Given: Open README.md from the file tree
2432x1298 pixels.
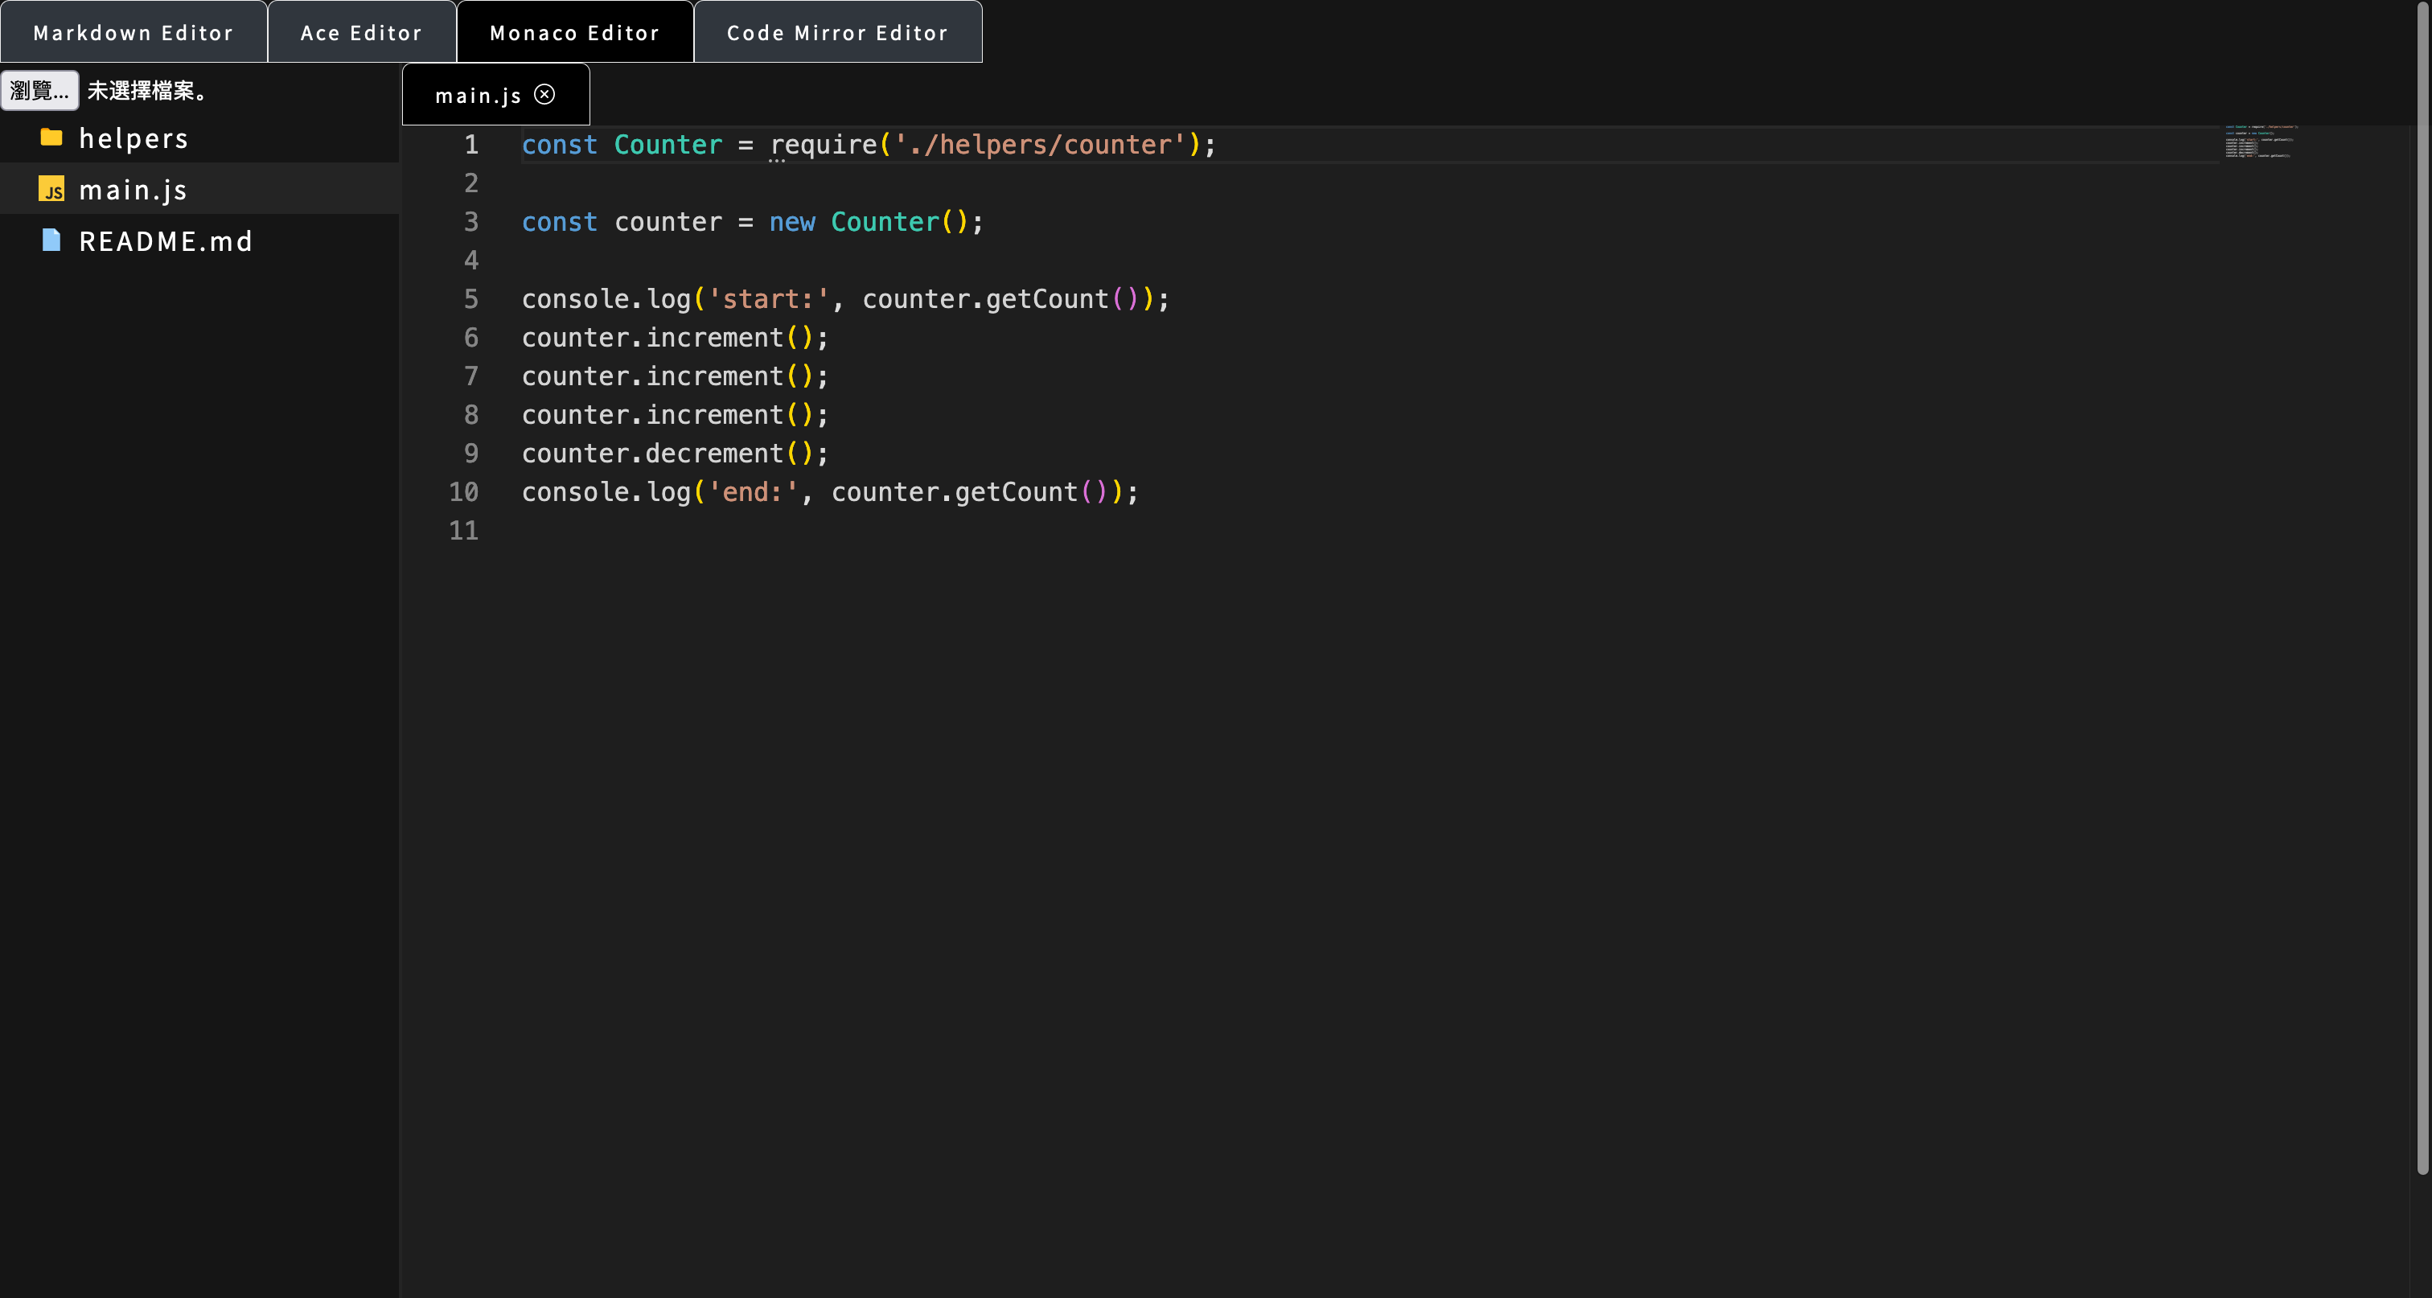Looking at the screenshot, I should (x=165, y=241).
